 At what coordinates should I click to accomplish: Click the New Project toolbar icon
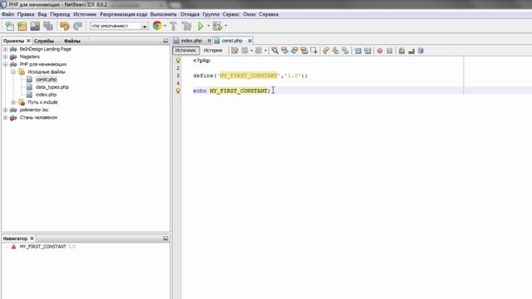click(22, 26)
